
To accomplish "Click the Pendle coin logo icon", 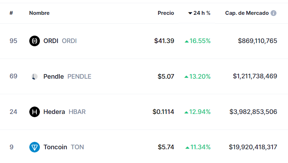I will [35, 76].
